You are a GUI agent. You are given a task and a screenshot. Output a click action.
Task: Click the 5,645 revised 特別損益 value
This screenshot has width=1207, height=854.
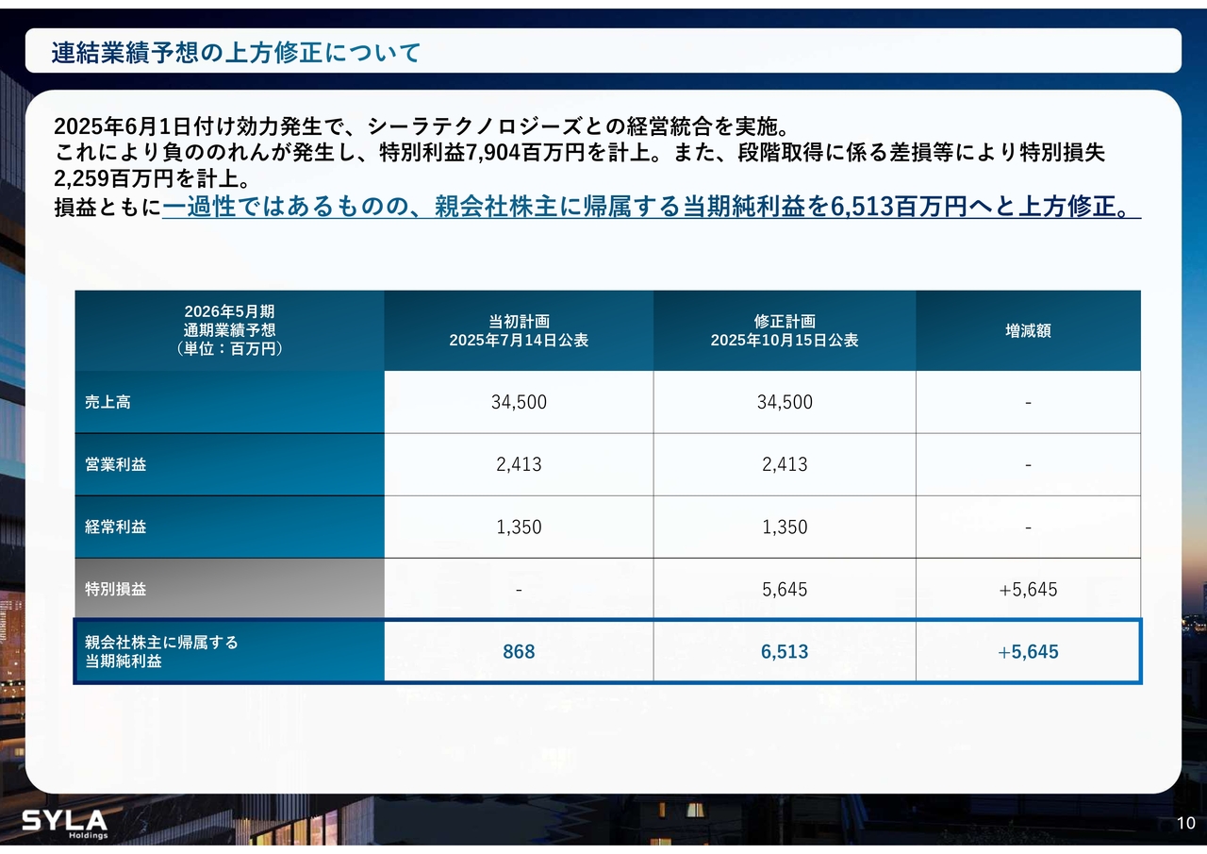[785, 590]
